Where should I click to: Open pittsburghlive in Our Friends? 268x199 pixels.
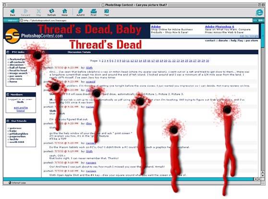click(x=19, y=134)
